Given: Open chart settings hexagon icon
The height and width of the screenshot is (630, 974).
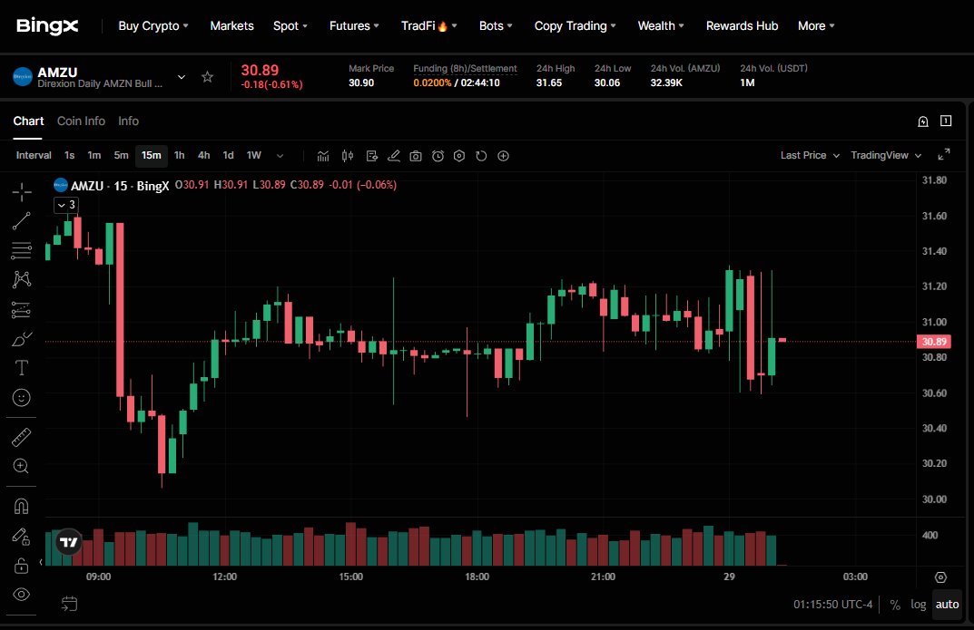Looking at the screenshot, I should (x=459, y=156).
